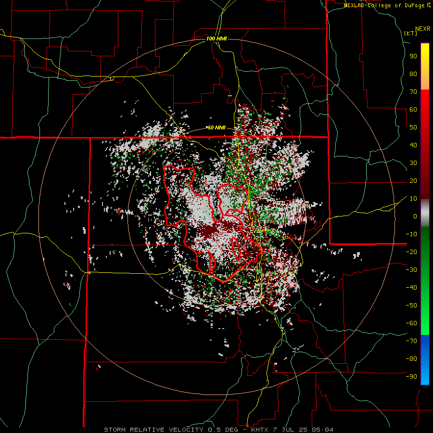Screen dimensions: 433x433
Task: Click the 10 value on velocity scale
Action: pyautogui.click(x=413, y=199)
